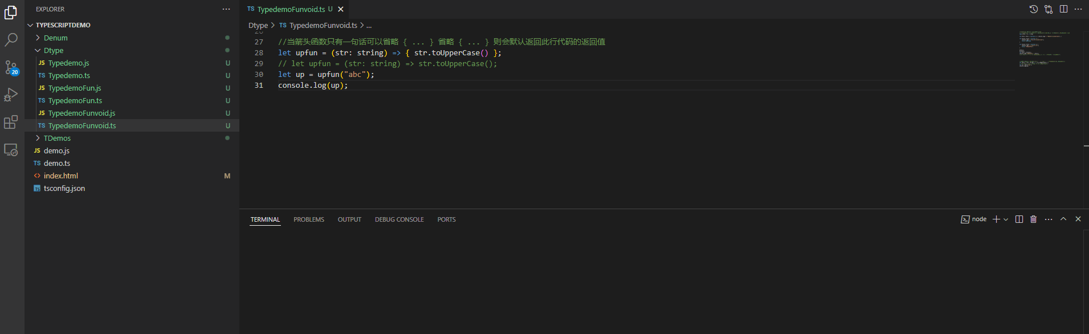Image resolution: width=1089 pixels, height=334 pixels.
Task: Open the Run and Debug view
Action: coord(11,95)
